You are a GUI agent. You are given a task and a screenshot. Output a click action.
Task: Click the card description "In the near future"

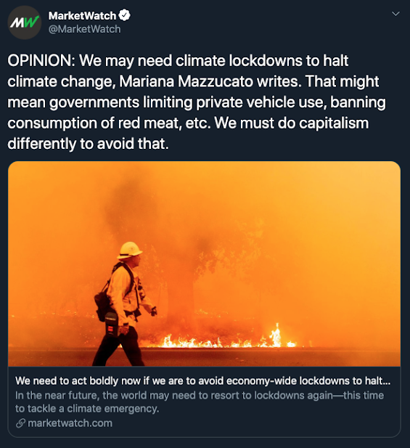(x=200, y=402)
